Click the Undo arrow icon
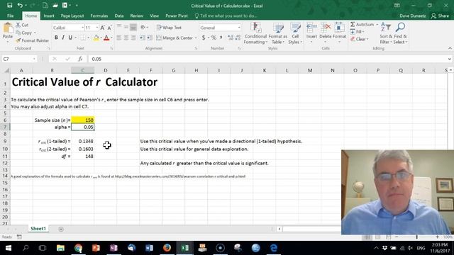The width and height of the screenshot is (454, 255). (20, 5)
